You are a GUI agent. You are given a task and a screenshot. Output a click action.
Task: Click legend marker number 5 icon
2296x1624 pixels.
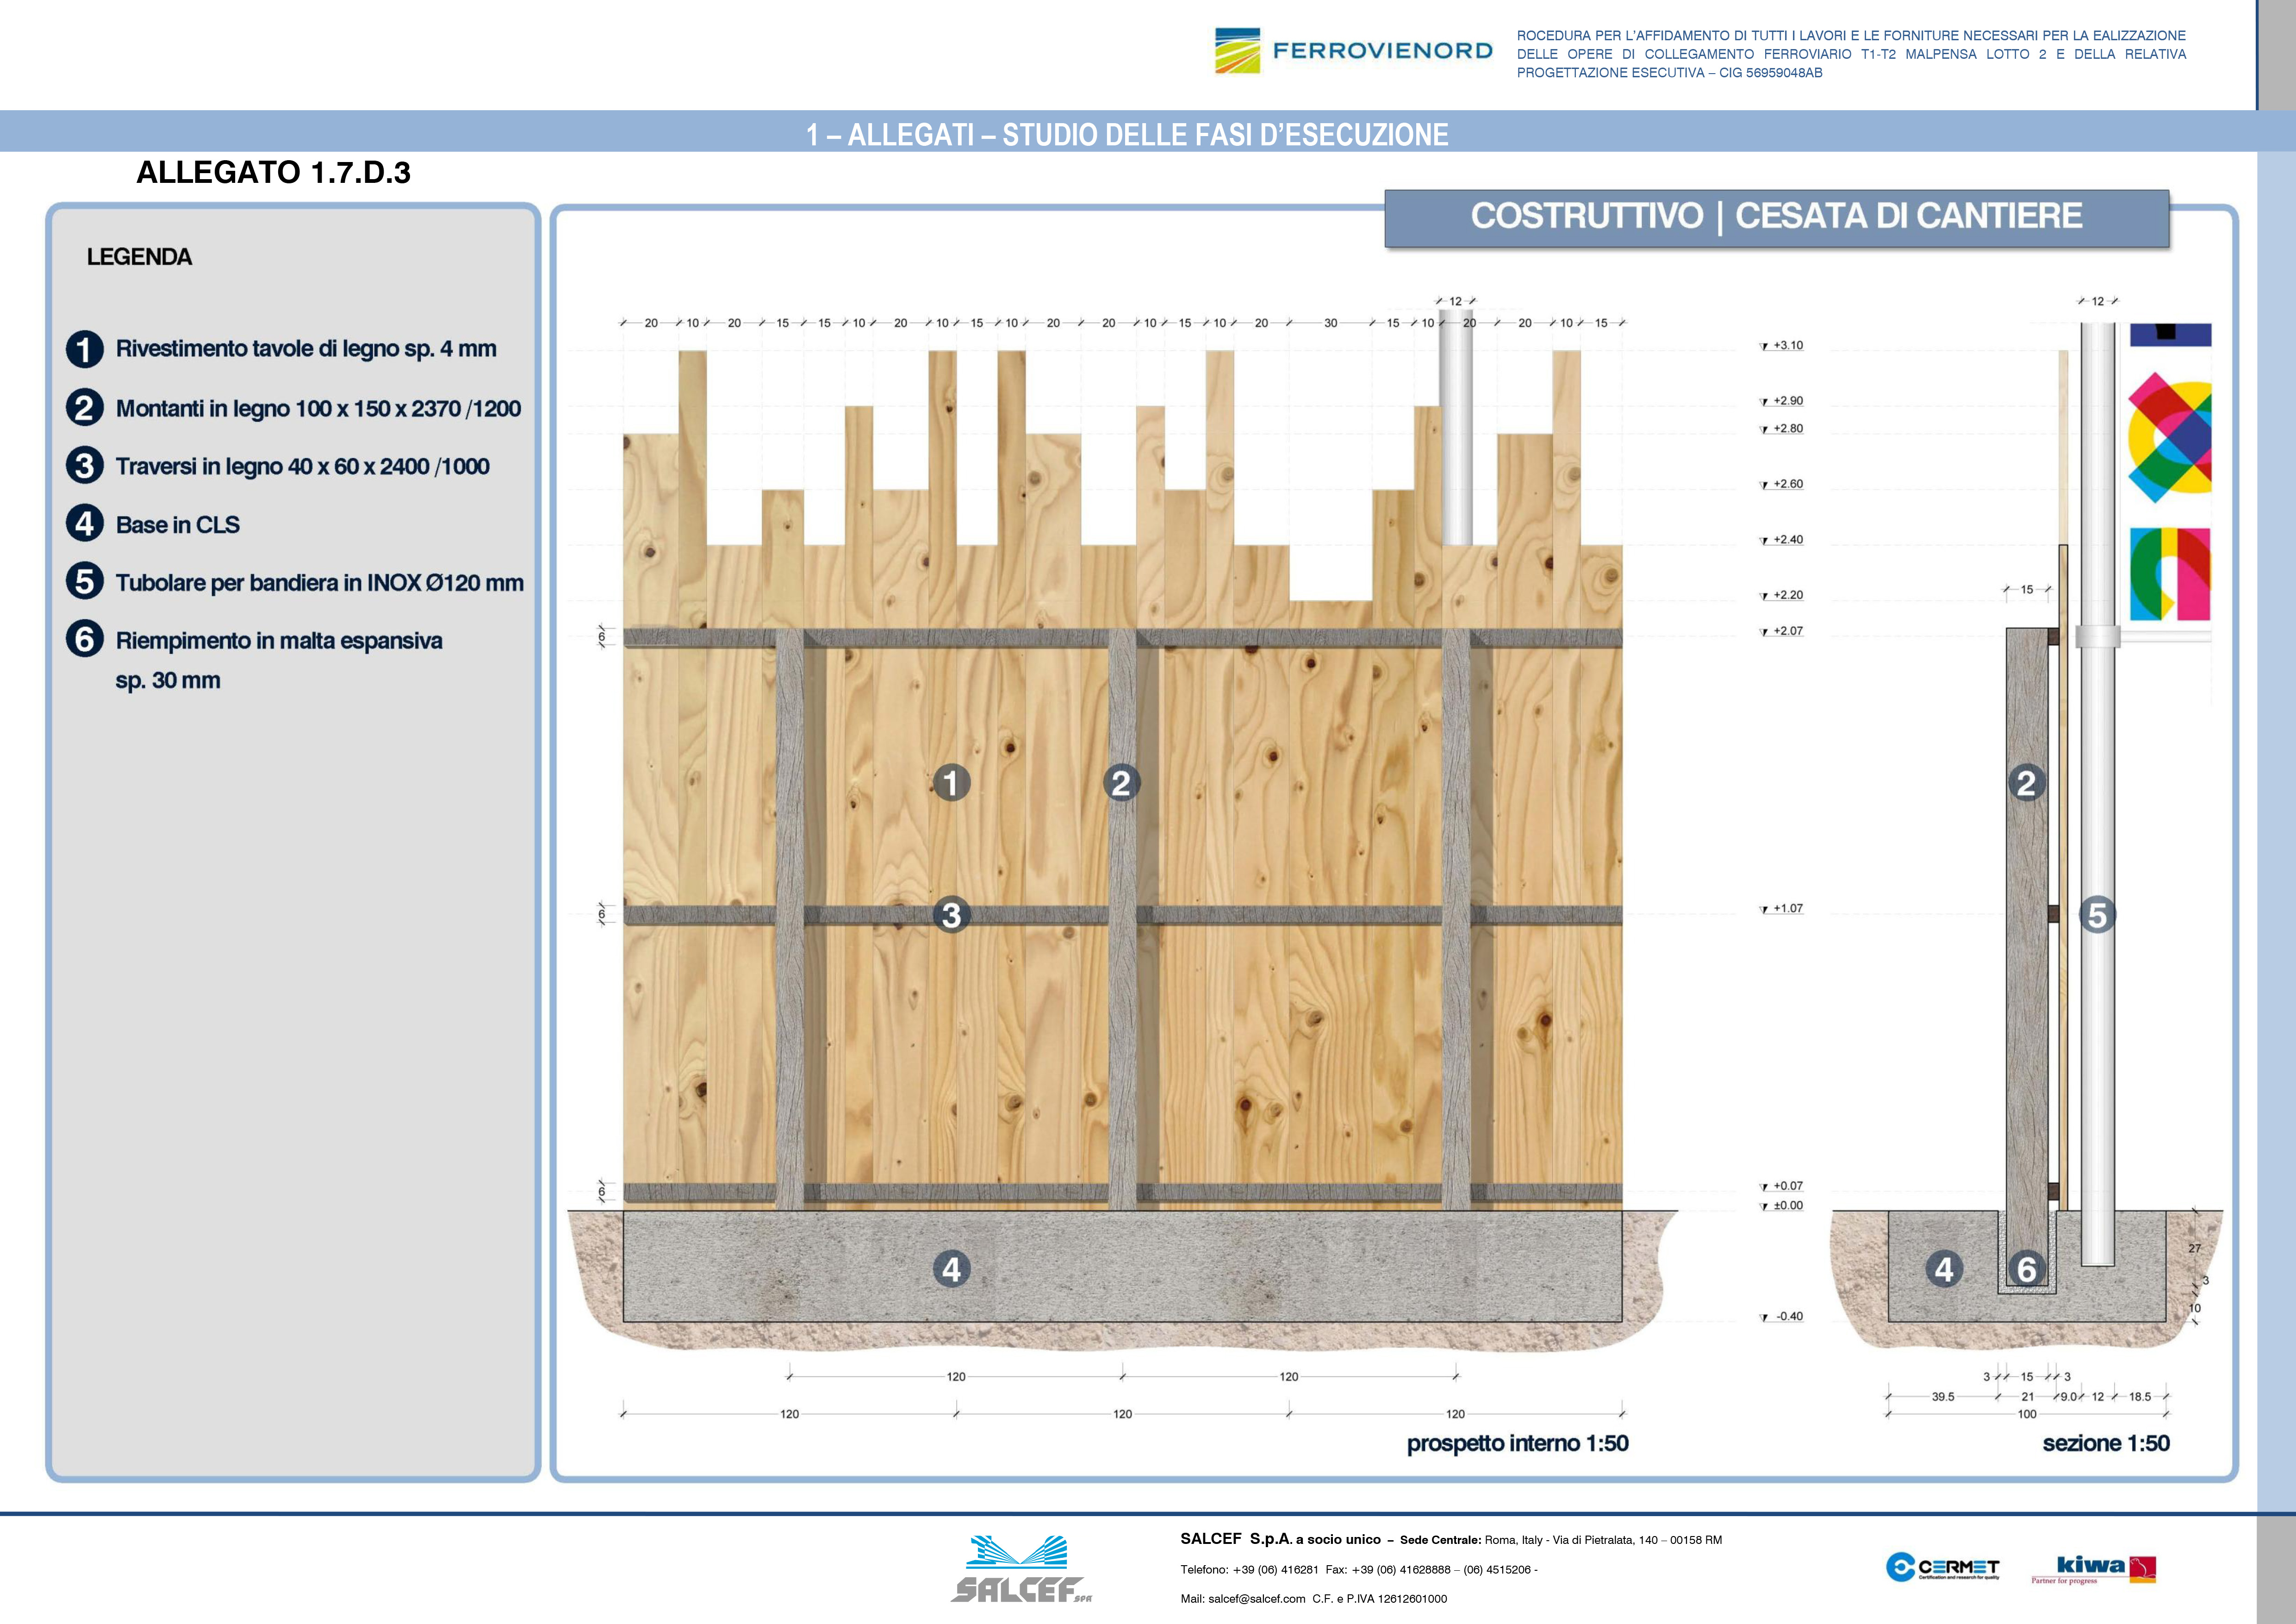(85, 582)
